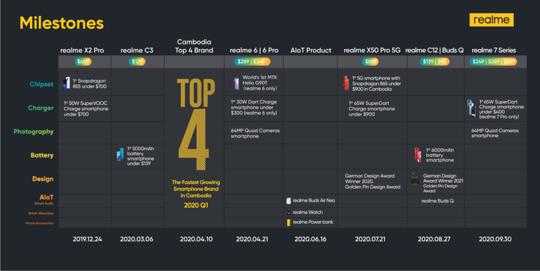Click '1st 65W SuperDart' text under $900
Screen dimensions: 540x271
[x=372, y=109]
